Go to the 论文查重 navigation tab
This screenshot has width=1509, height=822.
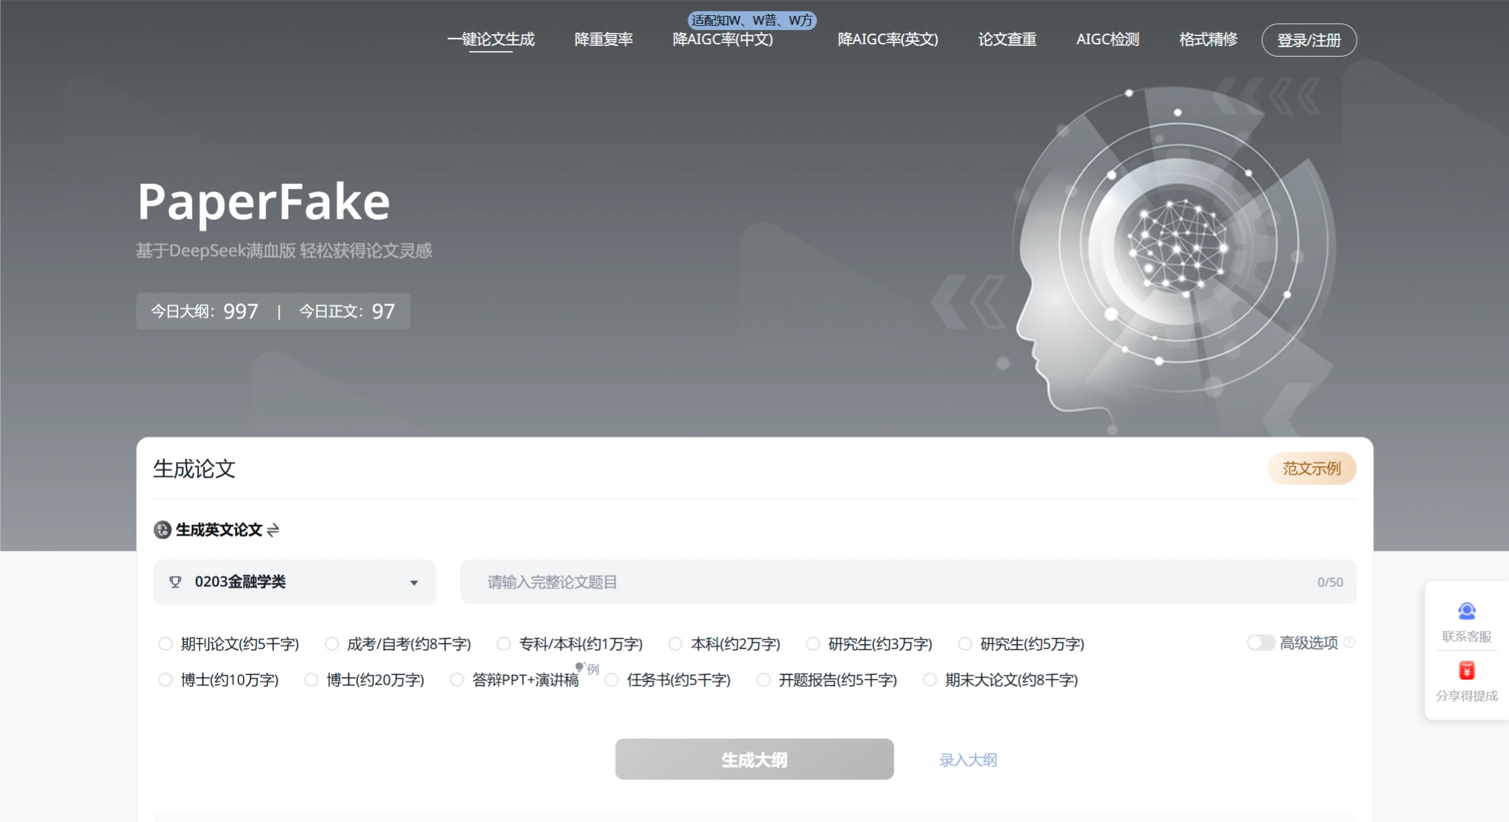pyautogui.click(x=1007, y=40)
